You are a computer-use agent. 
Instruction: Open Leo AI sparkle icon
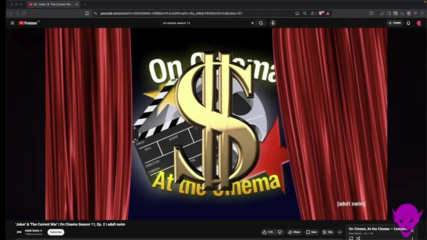coord(402,13)
